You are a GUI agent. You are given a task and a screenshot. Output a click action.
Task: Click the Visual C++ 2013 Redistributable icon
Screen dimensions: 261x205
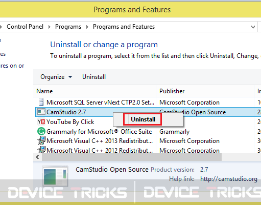(x=41, y=140)
